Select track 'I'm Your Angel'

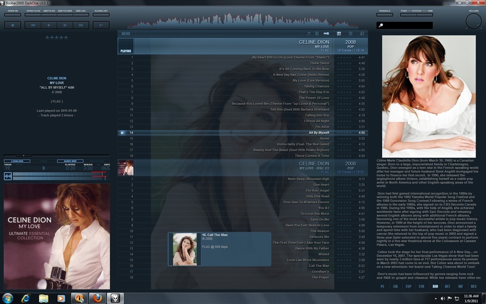point(242,190)
